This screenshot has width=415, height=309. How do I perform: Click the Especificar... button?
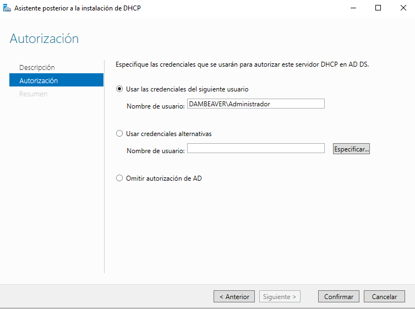click(x=351, y=149)
